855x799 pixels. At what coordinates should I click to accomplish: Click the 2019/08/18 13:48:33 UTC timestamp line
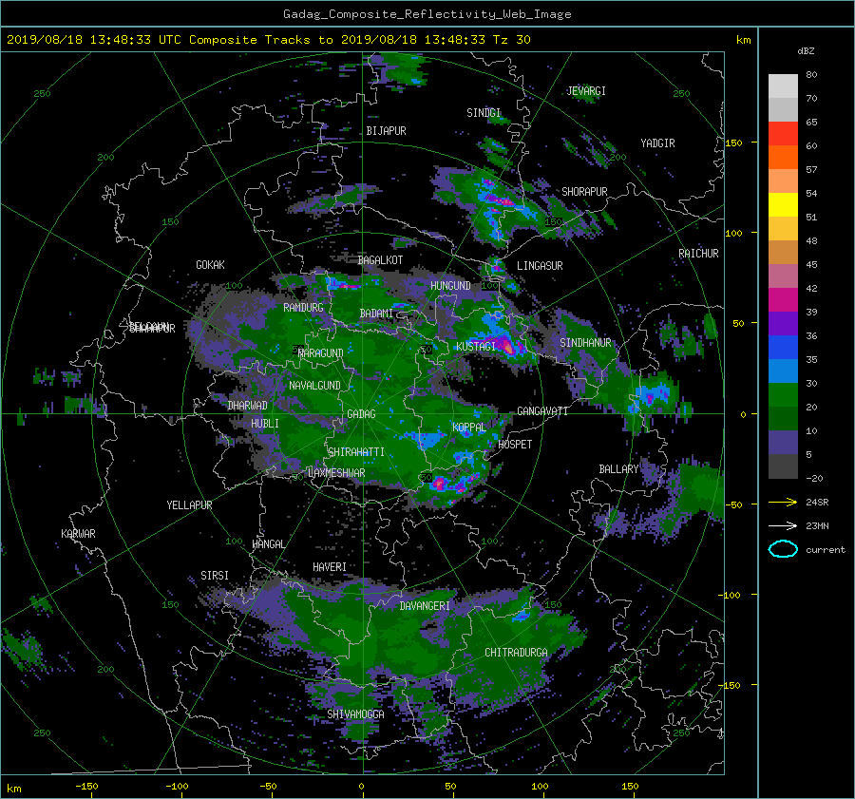[x=268, y=40]
